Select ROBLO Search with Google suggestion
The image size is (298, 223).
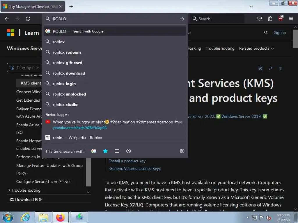pos(115,31)
